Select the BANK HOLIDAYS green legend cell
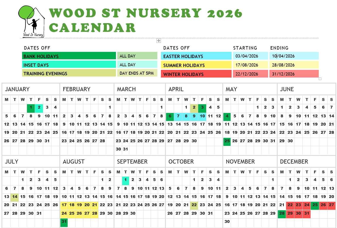This screenshot has height=228, width=337. pos(69,56)
